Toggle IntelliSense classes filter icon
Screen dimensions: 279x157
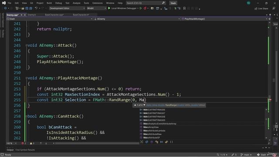(157, 142)
